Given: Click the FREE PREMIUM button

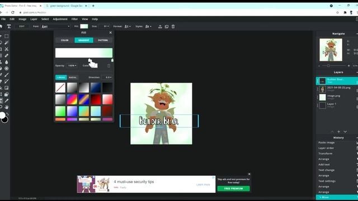Looking at the screenshot, I should [x=233, y=189].
